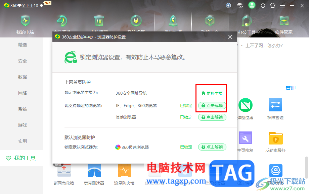Click the hexagon icon beside avatar

click(x=263, y=5)
